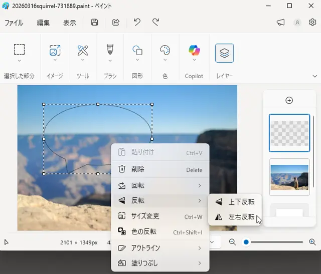
Task: Select the transparent top layer thumbnail
Action: point(289,133)
